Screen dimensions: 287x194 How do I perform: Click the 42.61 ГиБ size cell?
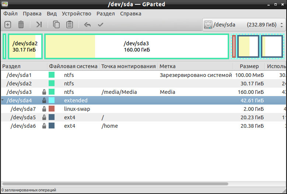[252, 100]
